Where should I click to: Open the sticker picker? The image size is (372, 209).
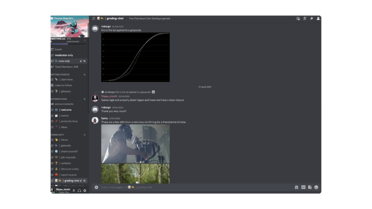pyautogui.click(x=310, y=187)
